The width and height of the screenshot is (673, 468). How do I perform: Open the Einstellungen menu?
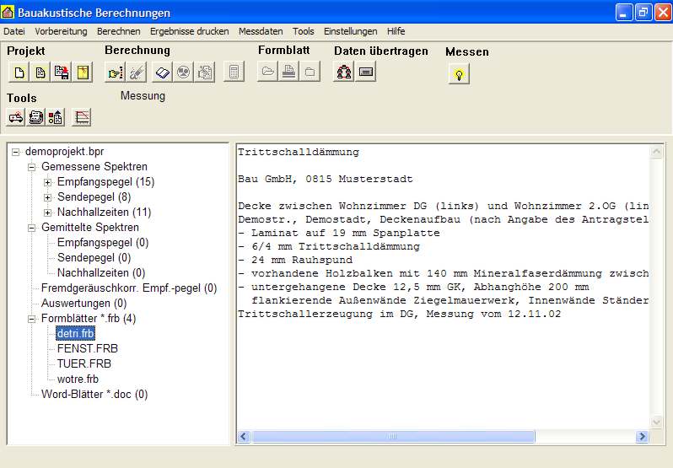click(350, 31)
